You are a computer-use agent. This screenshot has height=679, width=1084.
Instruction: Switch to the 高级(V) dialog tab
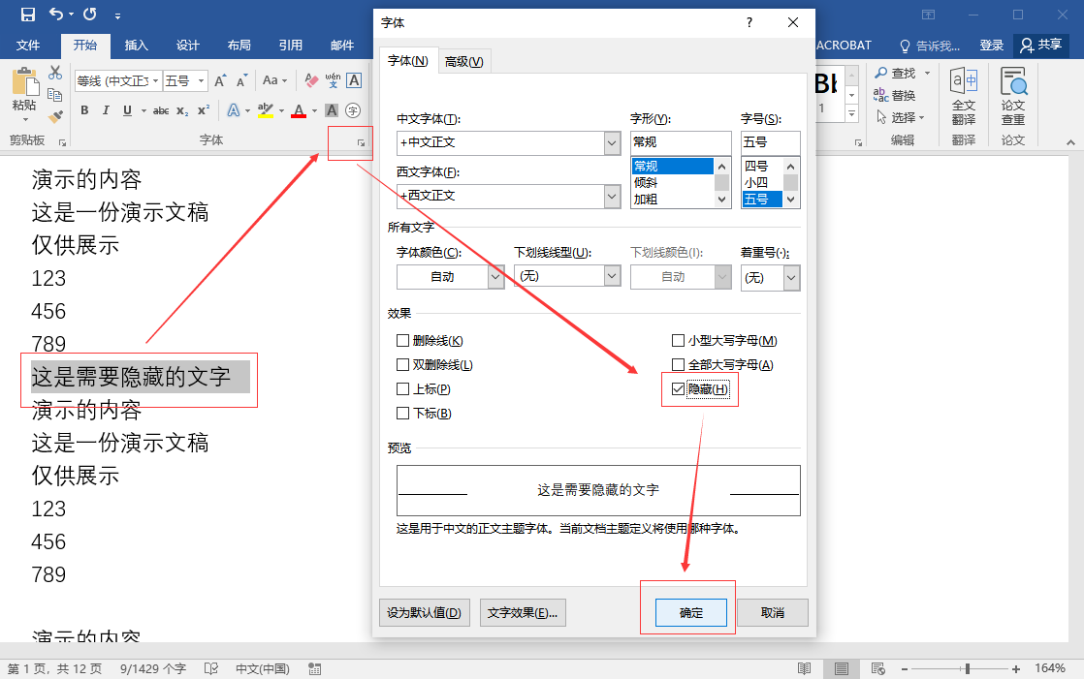click(463, 61)
